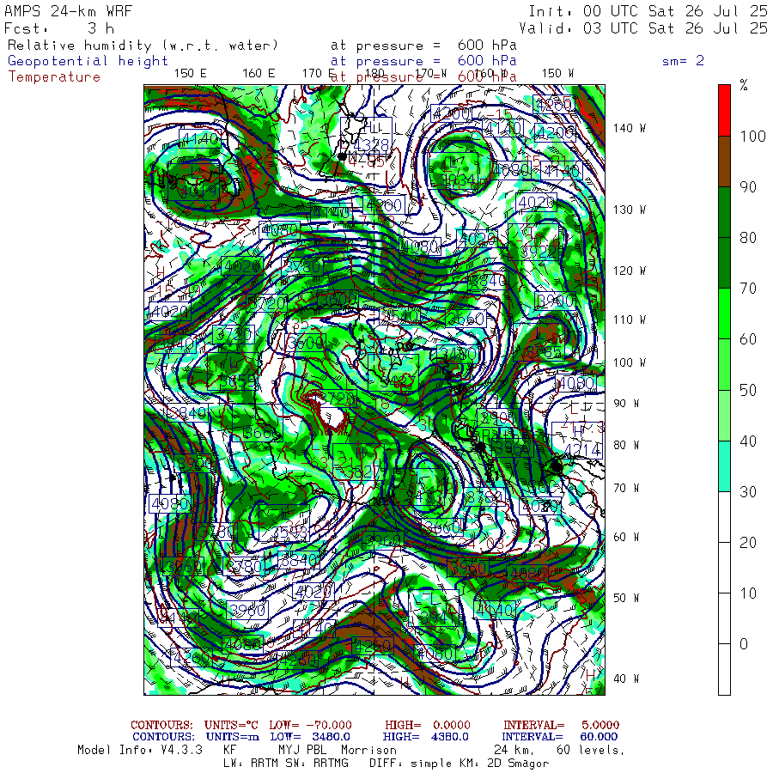
Task: Click the '110 W' longitude label
Action: 630,320
